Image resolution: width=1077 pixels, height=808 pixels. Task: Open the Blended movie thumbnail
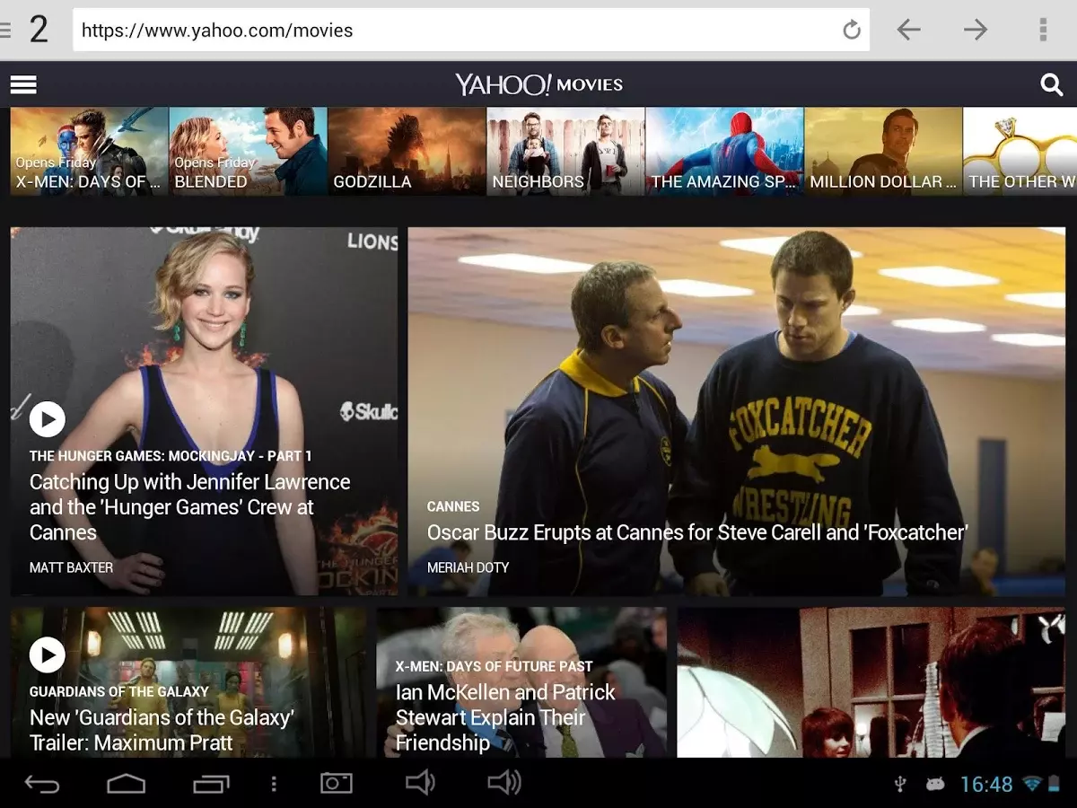[x=248, y=151]
